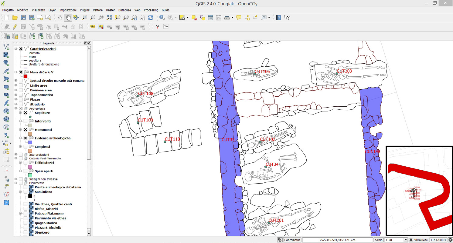Enable Interventi layer checkbox
The width and height of the screenshot is (453, 243).
26,121
